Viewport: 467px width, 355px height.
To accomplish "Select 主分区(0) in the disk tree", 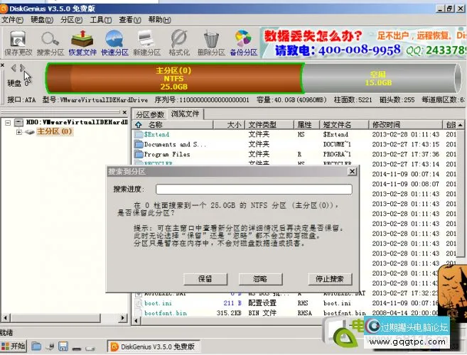I will [x=54, y=131].
